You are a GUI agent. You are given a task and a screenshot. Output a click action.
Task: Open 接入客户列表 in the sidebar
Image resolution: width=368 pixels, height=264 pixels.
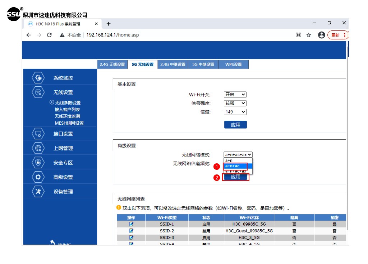point(67,110)
